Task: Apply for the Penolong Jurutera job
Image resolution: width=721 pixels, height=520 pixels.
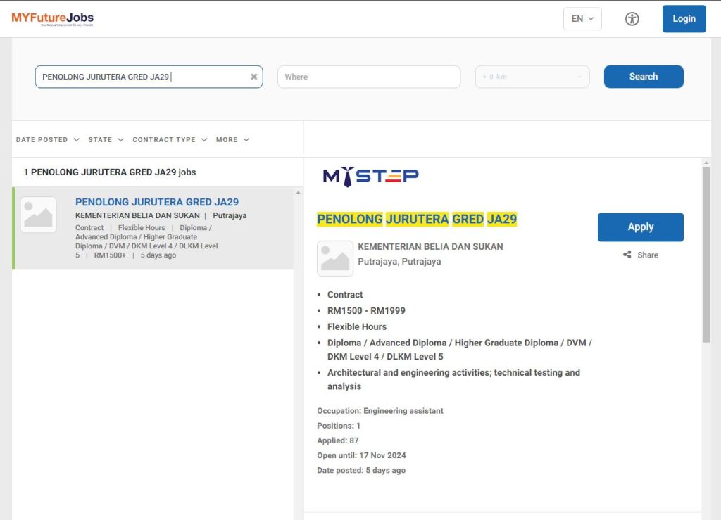Action: 640,227
